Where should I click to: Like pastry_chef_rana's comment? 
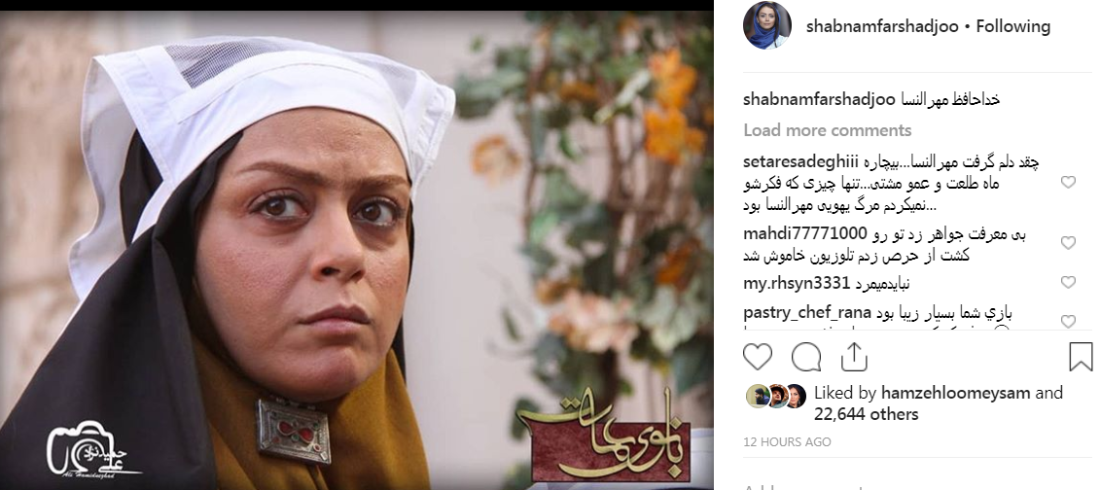(x=1068, y=321)
